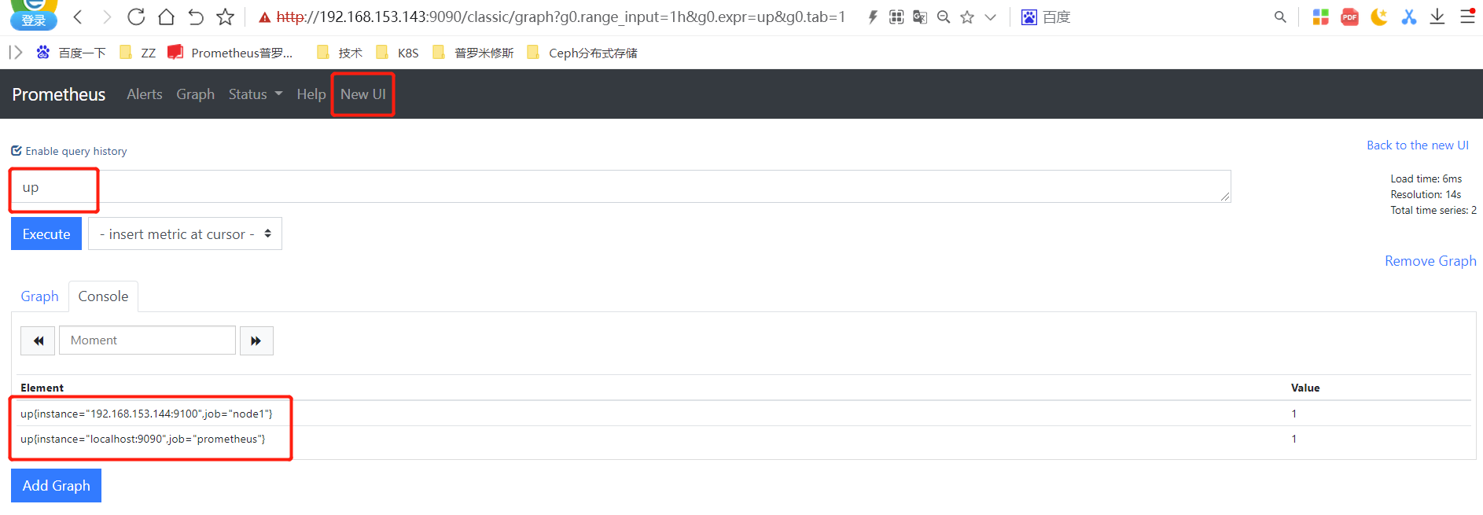This screenshot has height=515, width=1483.
Task: Click the Prometheus brand logo text
Action: click(x=58, y=94)
